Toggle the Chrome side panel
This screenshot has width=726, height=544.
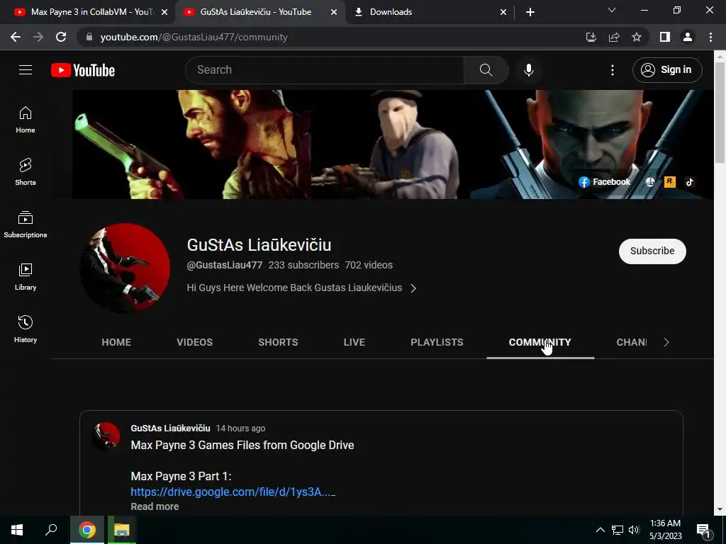665,37
